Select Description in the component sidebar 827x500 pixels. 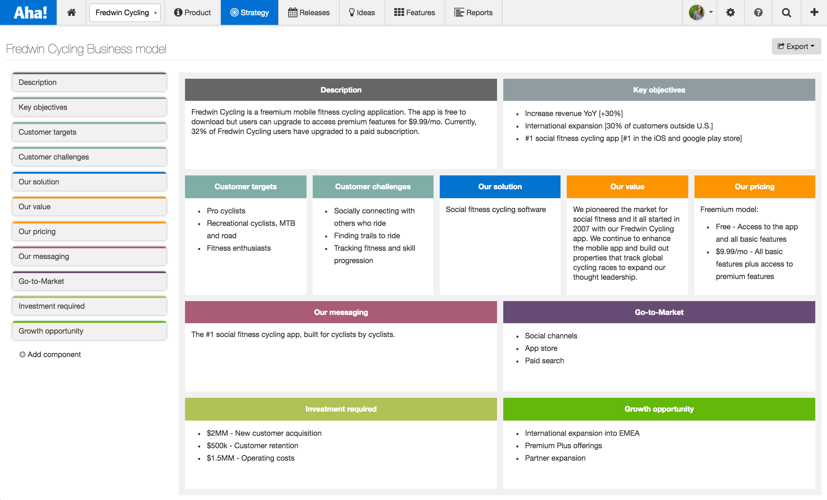coord(89,82)
